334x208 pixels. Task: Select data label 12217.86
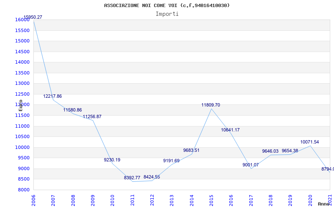pyautogui.click(x=53, y=96)
